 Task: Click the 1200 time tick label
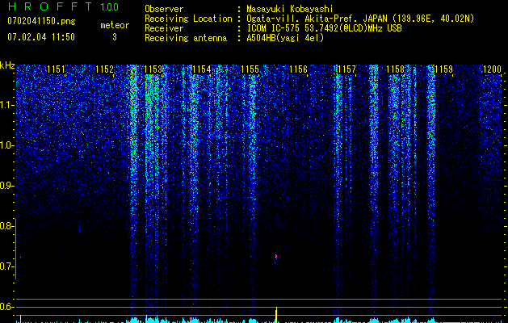coord(492,69)
